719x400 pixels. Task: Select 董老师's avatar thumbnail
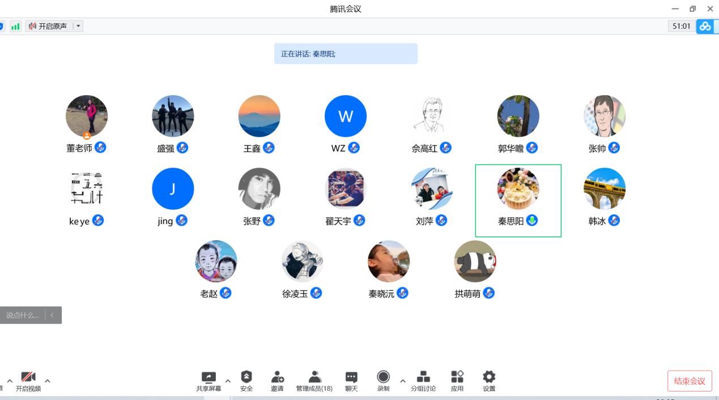click(x=87, y=116)
